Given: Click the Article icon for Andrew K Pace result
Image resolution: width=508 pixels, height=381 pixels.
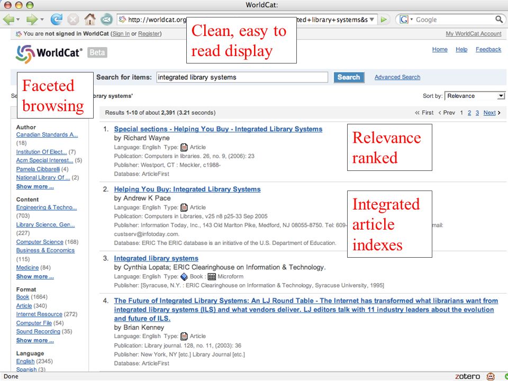Looking at the screenshot, I should pyautogui.click(x=184, y=207).
